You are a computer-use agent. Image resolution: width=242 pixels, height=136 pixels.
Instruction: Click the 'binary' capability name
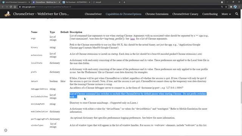(x=34, y=47)
